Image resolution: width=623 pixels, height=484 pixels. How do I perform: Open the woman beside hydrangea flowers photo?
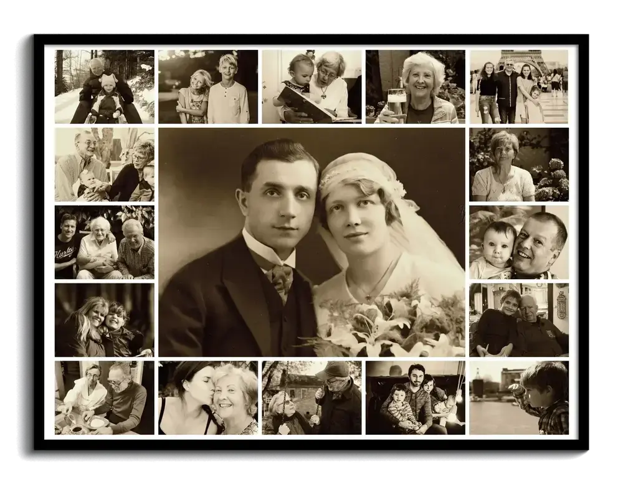click(519, 164)
